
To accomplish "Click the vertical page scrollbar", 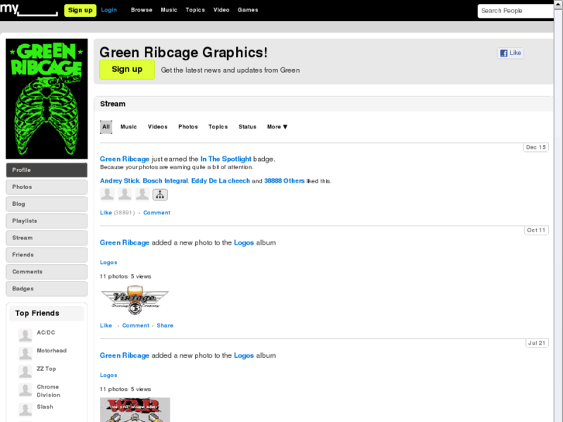I will click(558, 211).
